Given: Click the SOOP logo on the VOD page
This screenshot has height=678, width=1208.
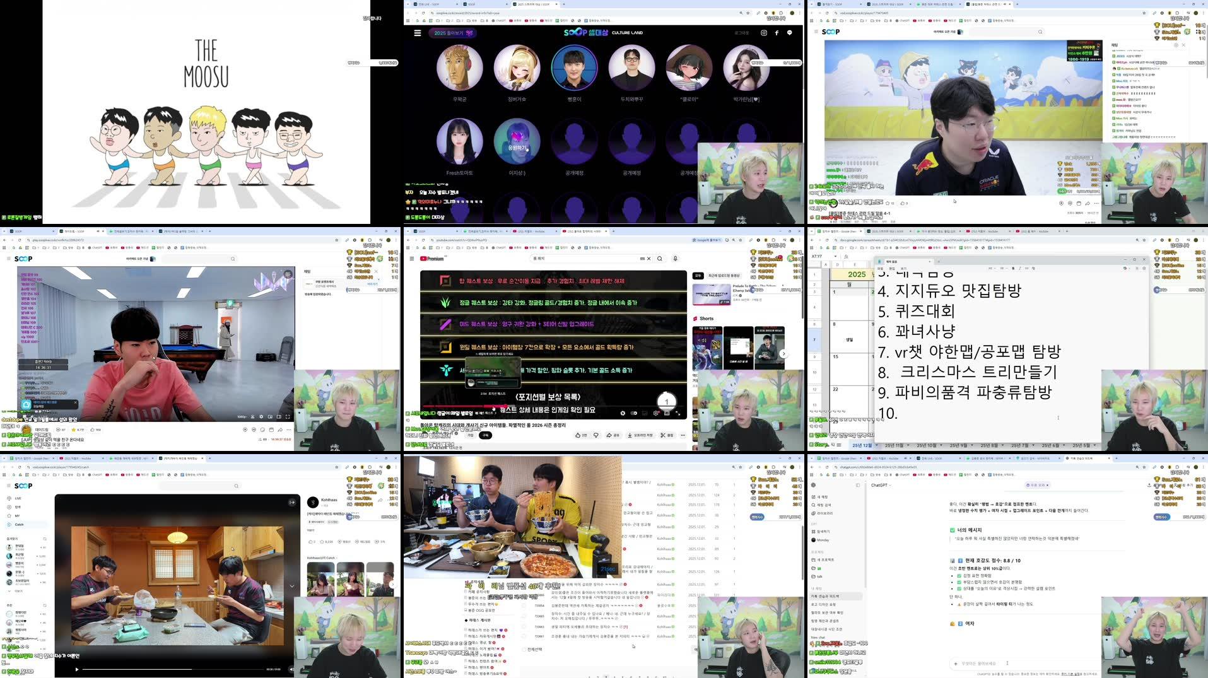Looking at the screenshot, I should [x=23, y=486].
